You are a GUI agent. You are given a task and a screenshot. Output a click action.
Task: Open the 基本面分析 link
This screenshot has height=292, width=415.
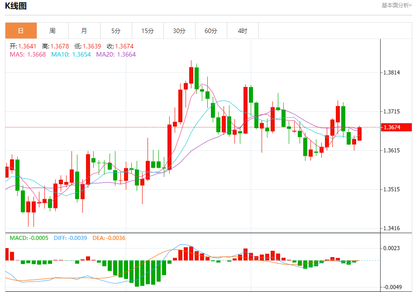tap(396, 5)
